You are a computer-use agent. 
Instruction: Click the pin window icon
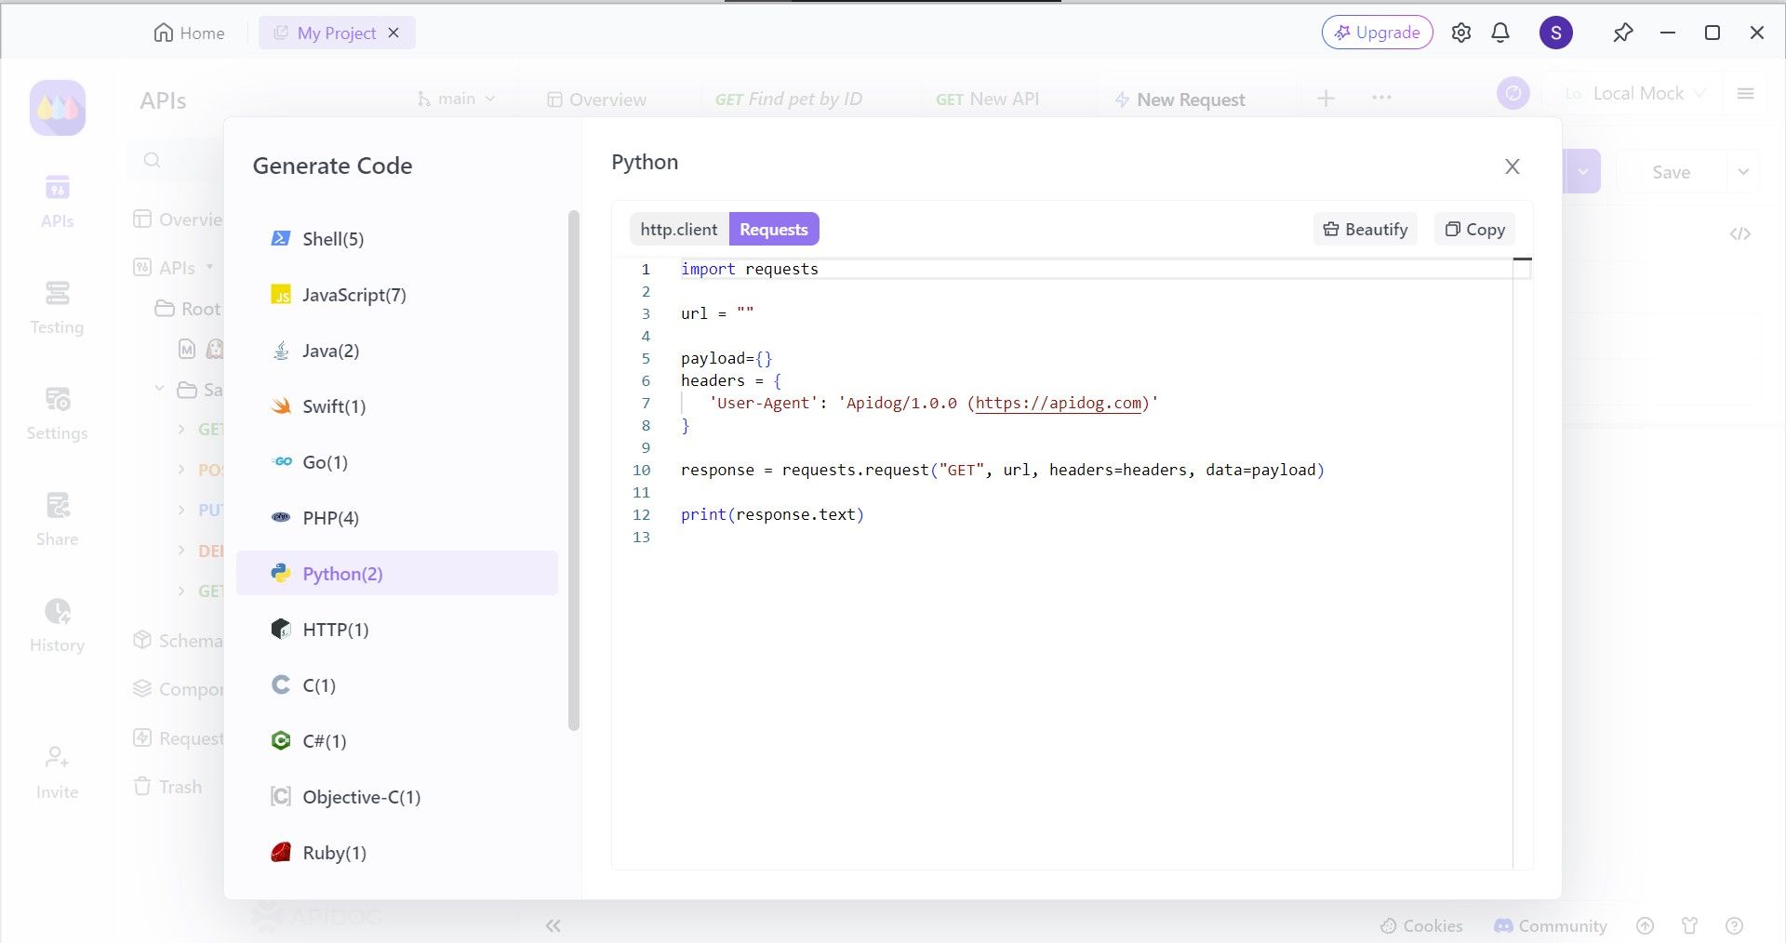point(1622,33)
